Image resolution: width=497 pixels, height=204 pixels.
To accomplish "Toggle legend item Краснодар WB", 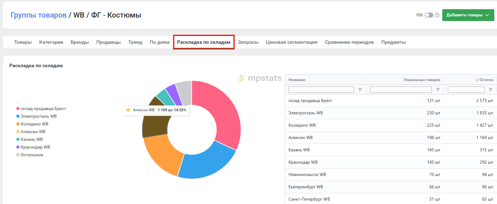I will click(x=33, y=147).
